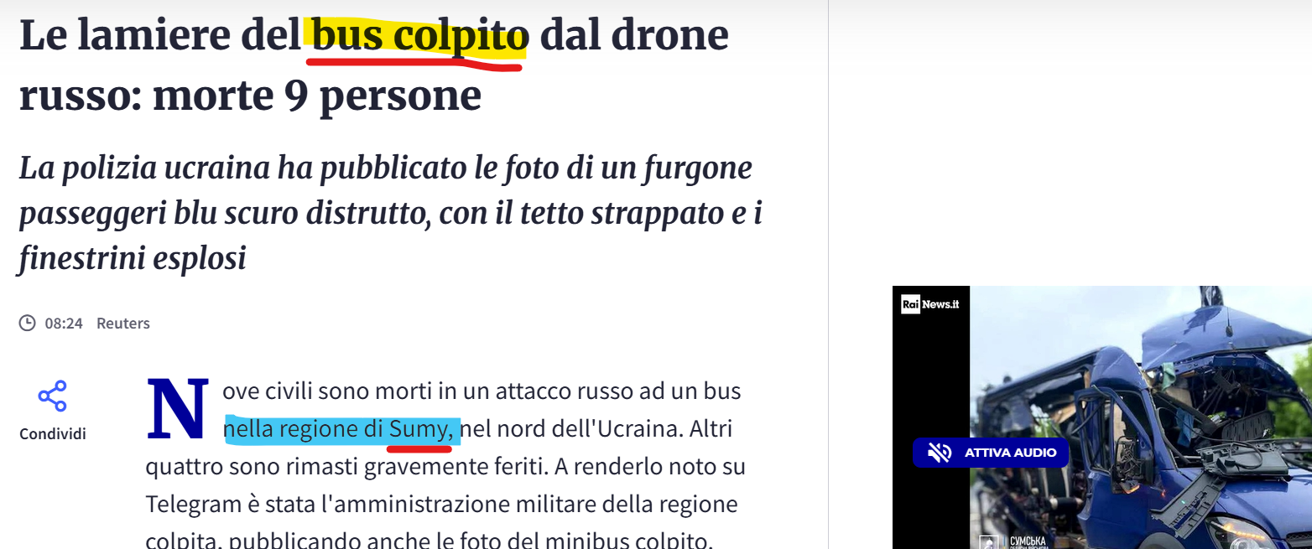Click the yellow highlighted "bus colpito" text
1312x549 pixels.
(x=418, y=37)
